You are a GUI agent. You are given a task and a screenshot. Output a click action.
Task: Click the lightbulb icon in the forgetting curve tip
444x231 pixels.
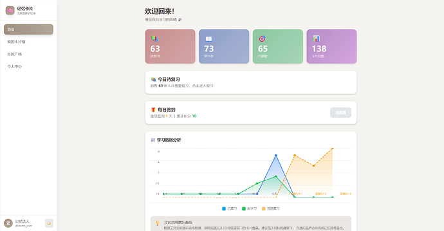click(158, 223)
